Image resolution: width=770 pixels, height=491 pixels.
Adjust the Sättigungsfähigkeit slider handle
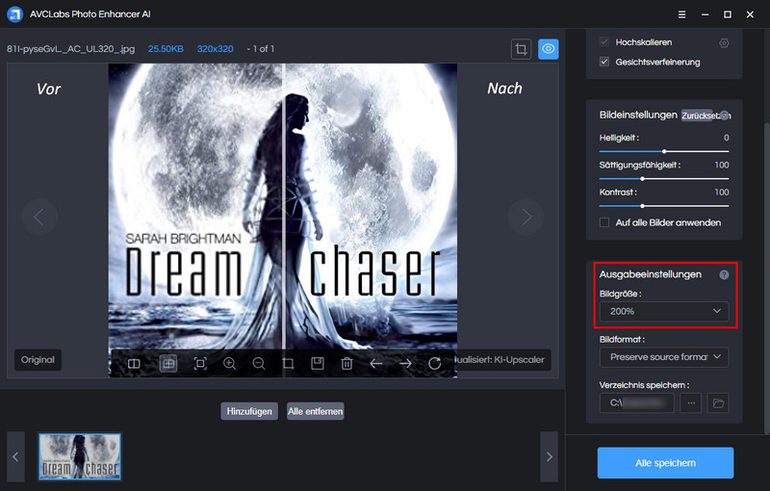tap(642, 179)
